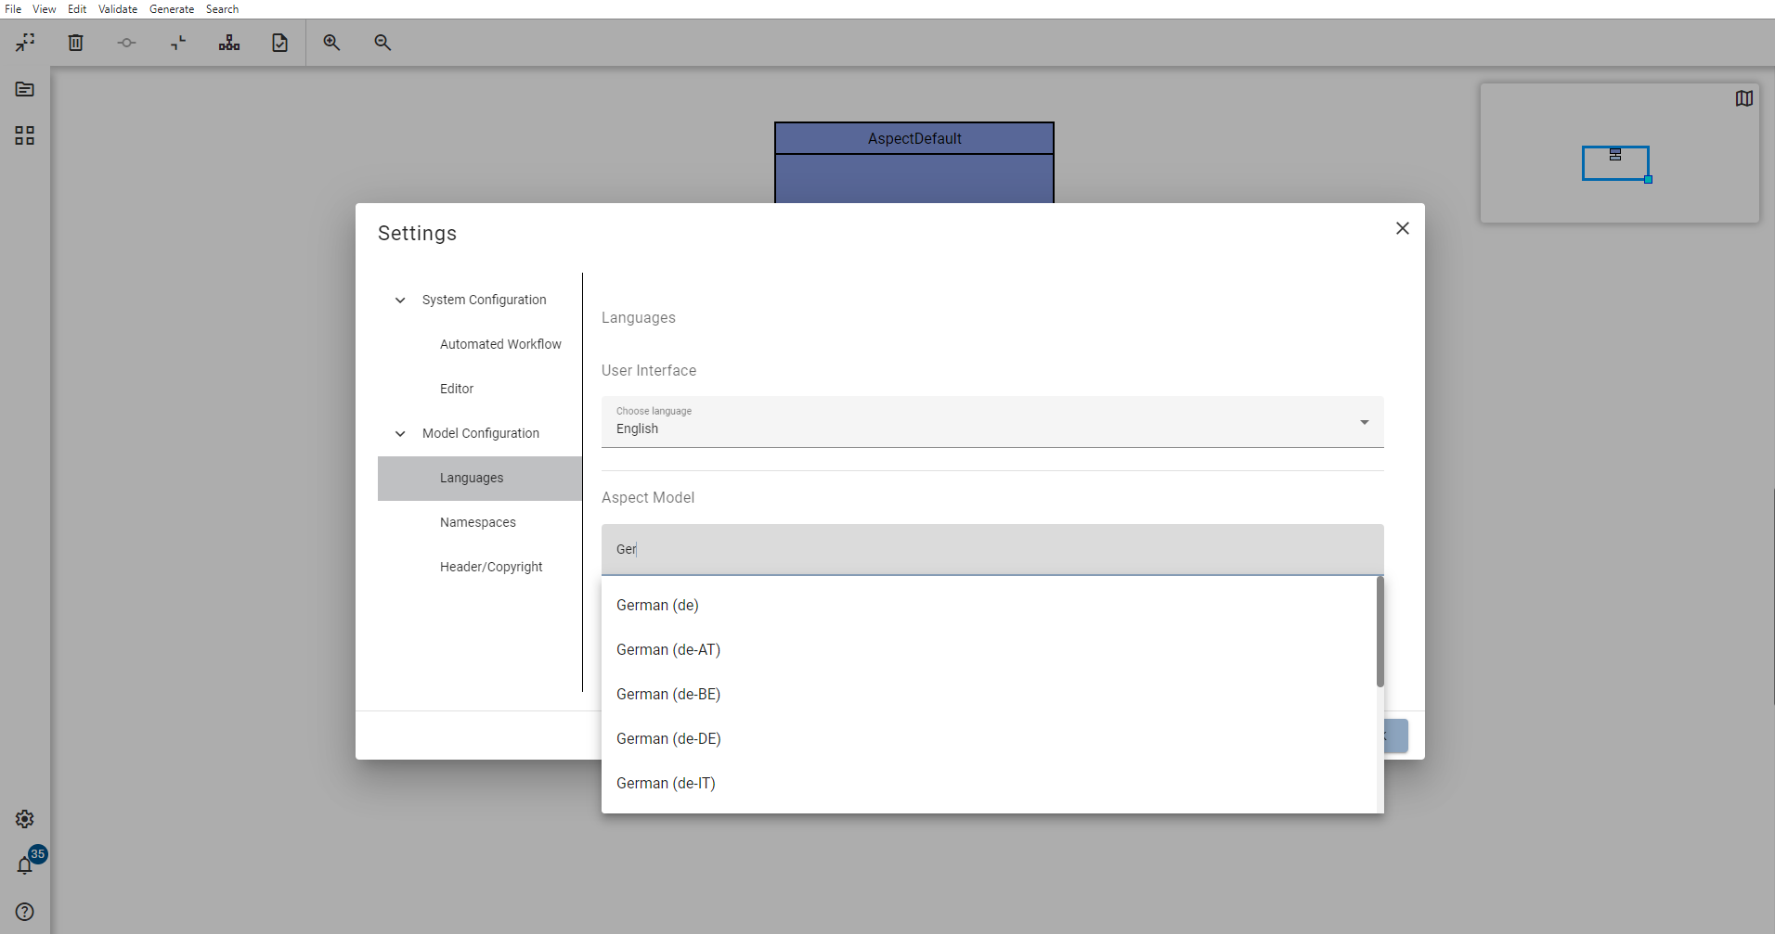Viewport: 1775px width, 934px height.
Task: Open the settings gear in sidebar
Action: coord(25,819)
